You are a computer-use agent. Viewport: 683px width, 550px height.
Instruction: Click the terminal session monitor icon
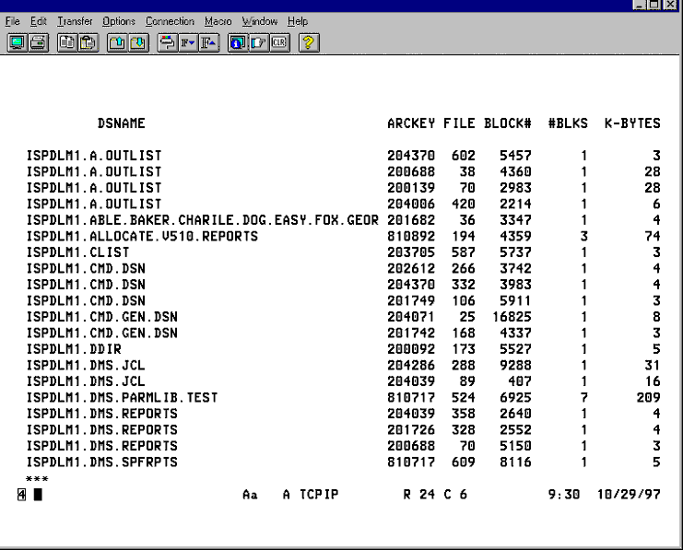tap(16, 42)
